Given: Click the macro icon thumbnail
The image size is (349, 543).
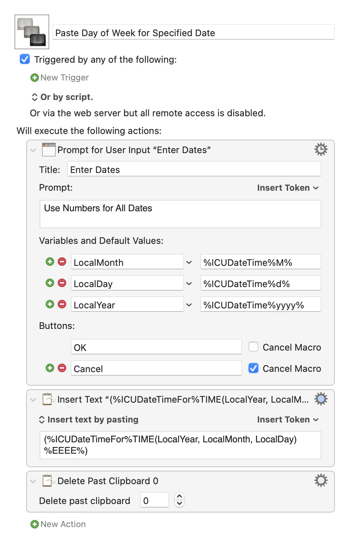Looking at the screenshot, I should [32, 32].
